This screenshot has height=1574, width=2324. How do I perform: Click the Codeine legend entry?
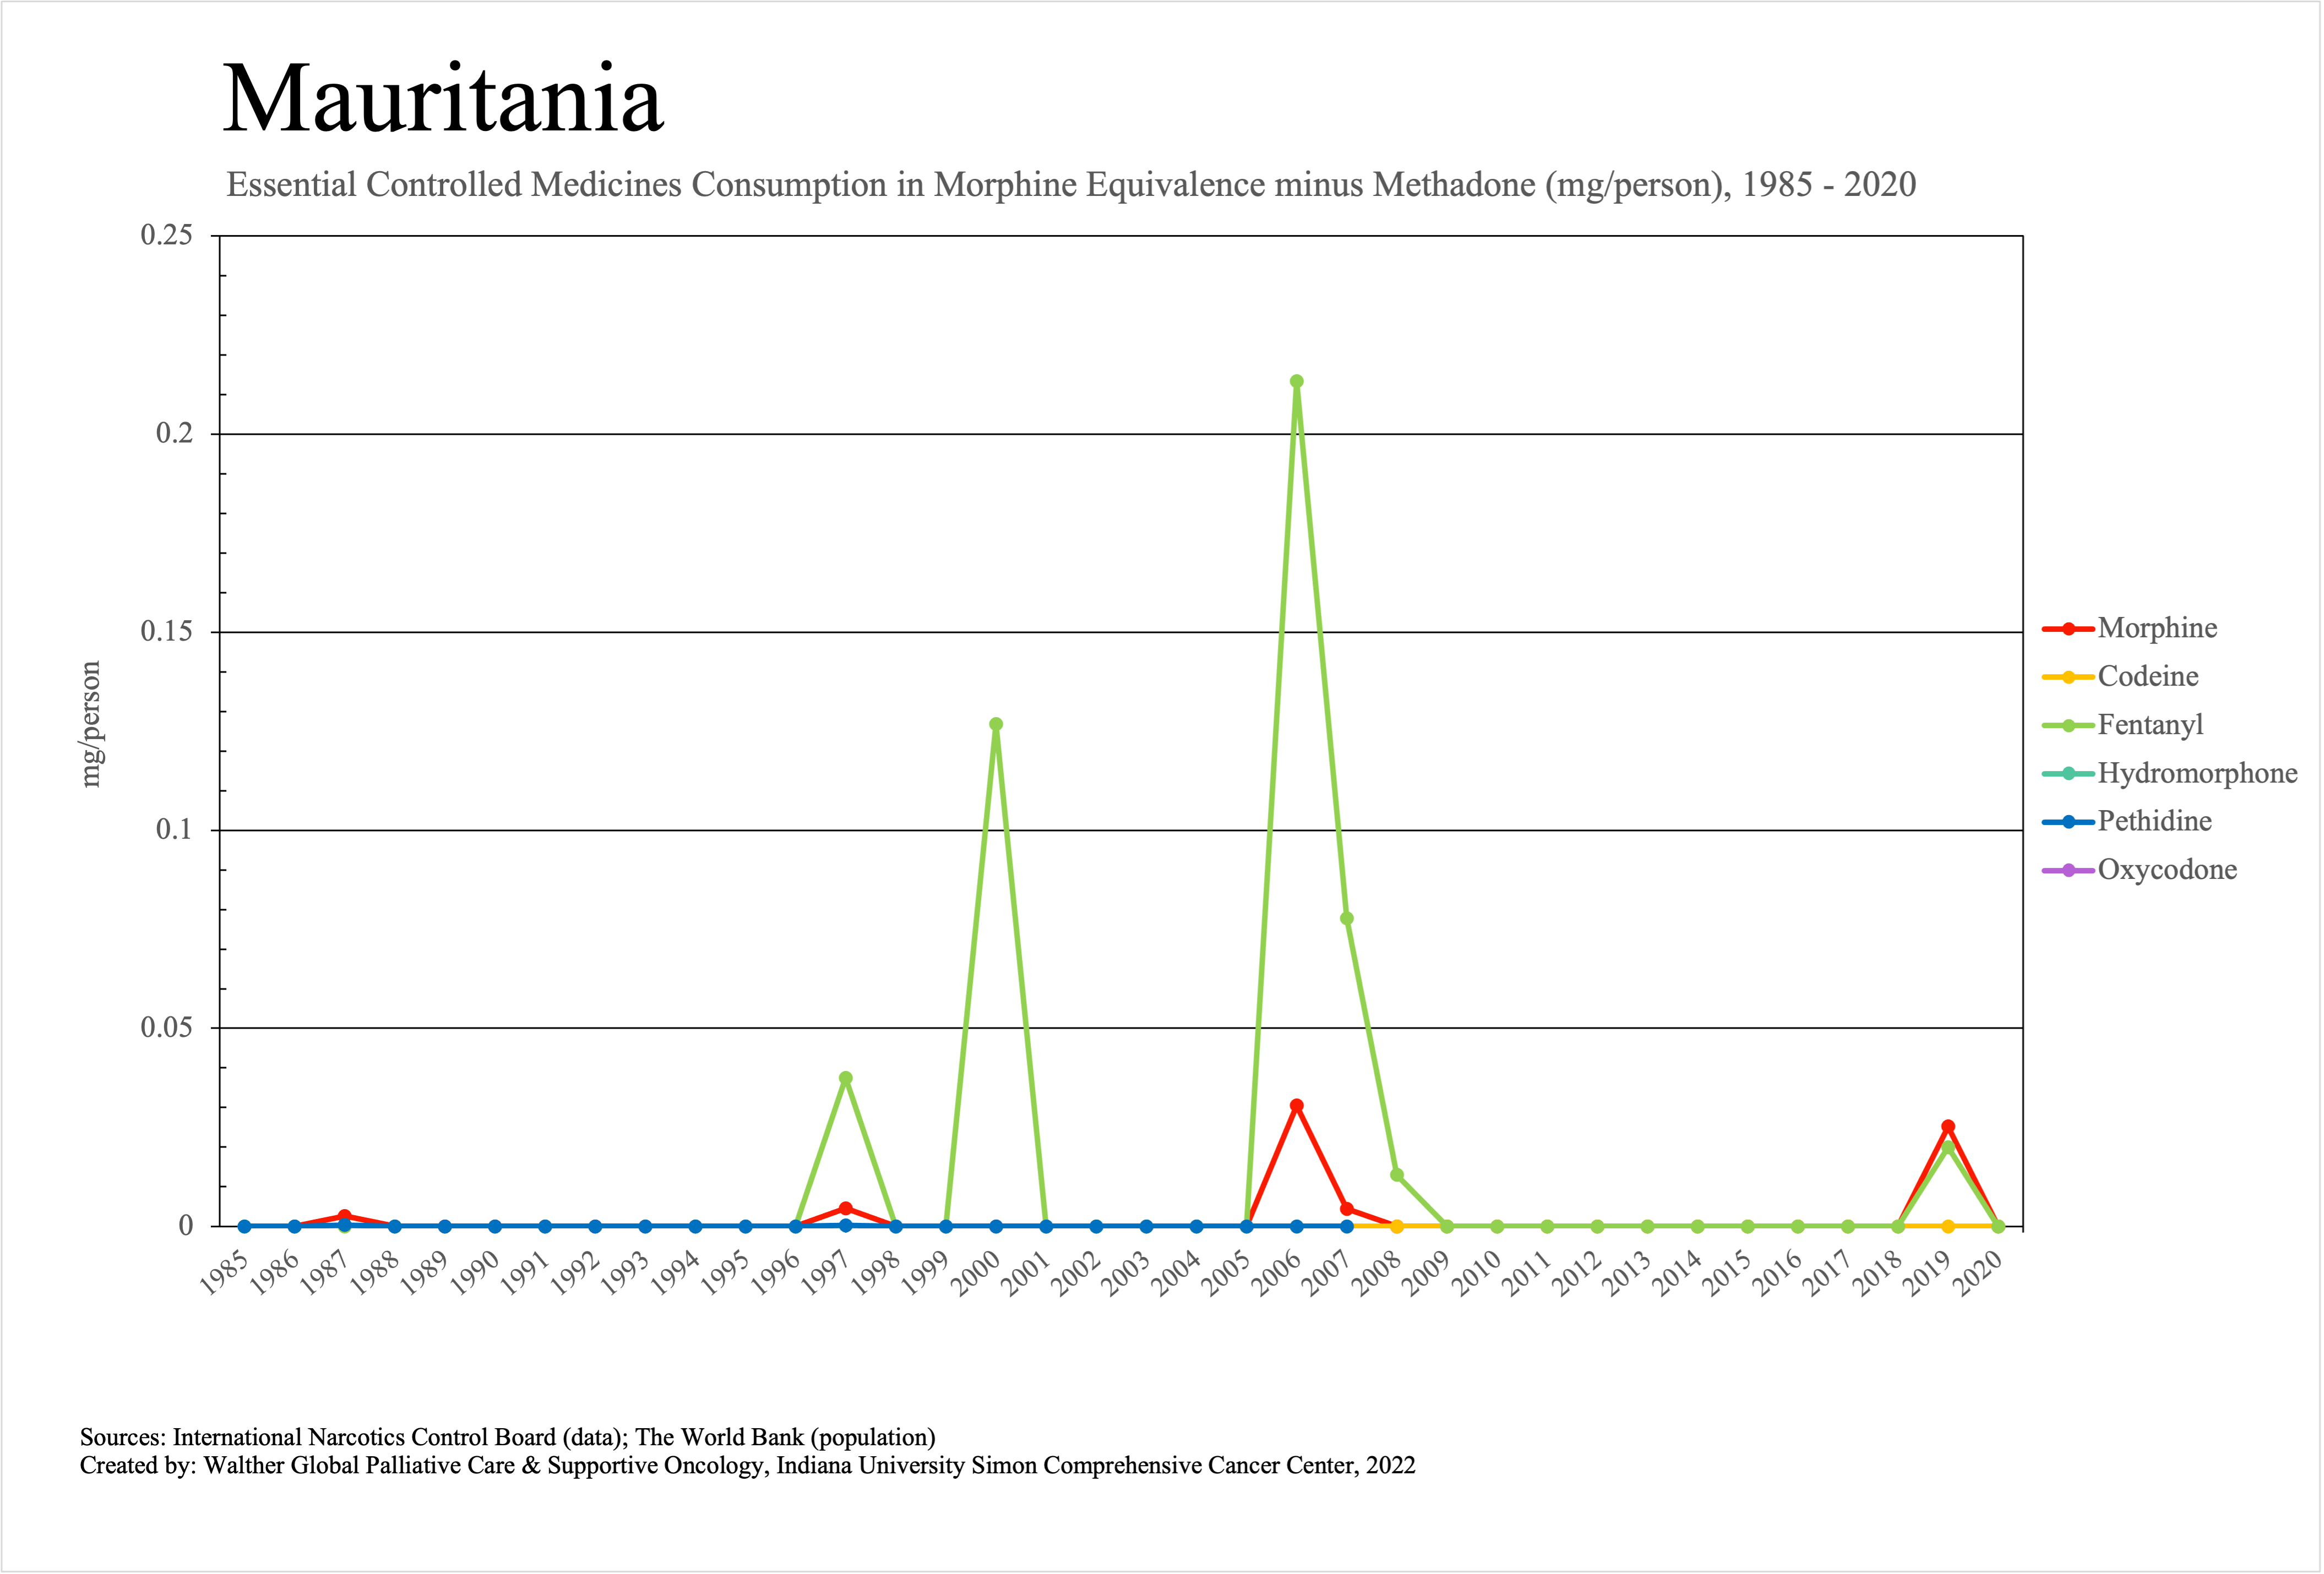click(2147, 676)
